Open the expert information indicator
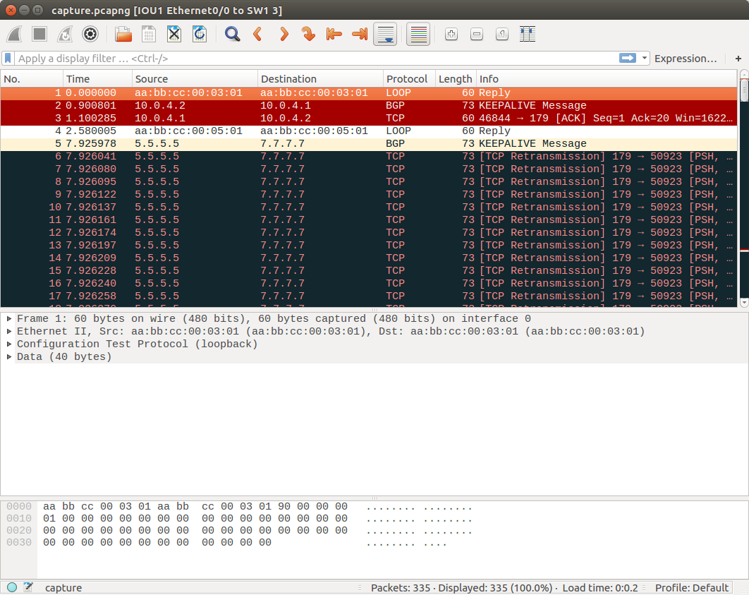Image resolution: width=749 pixels, height=595 pixels. [11, 587]
